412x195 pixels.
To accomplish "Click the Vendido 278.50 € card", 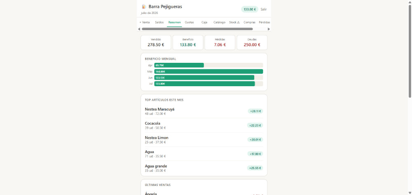I will click(156, 43).
